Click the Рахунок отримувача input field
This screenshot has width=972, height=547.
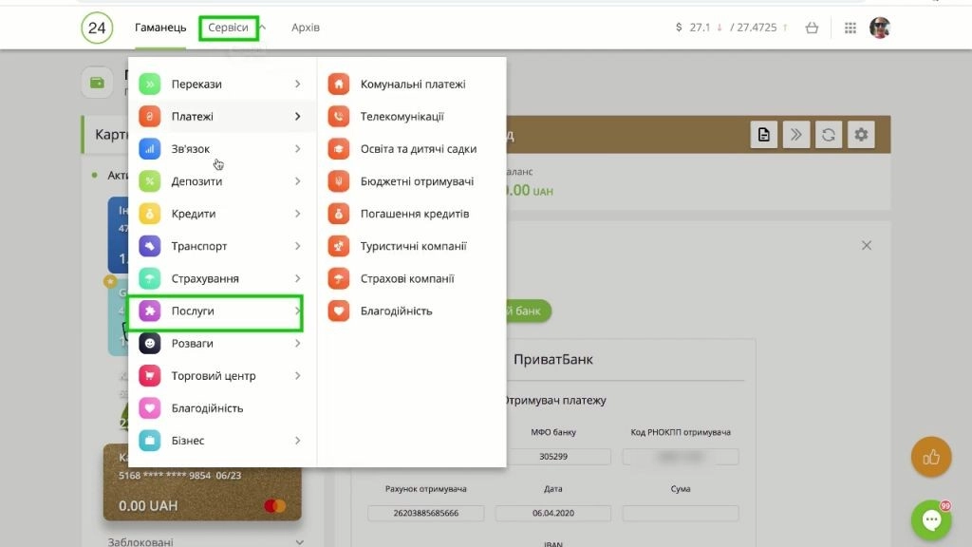click(426, 513)
